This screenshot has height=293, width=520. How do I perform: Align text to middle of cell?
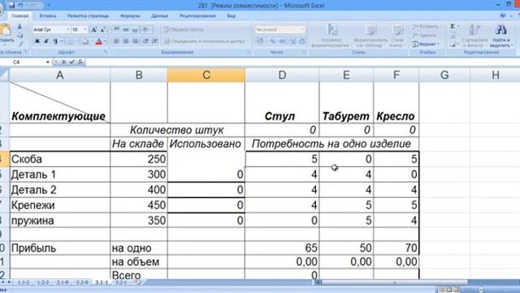[x=126, y=29]
